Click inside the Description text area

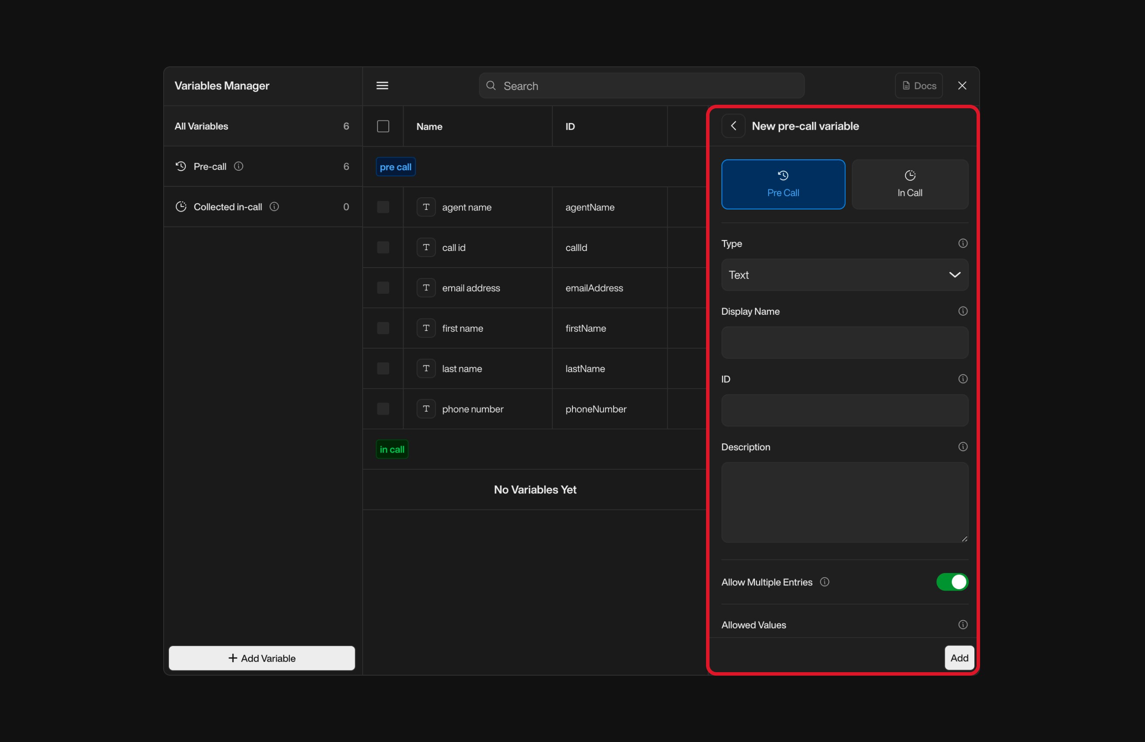click(x=844, y=503)
